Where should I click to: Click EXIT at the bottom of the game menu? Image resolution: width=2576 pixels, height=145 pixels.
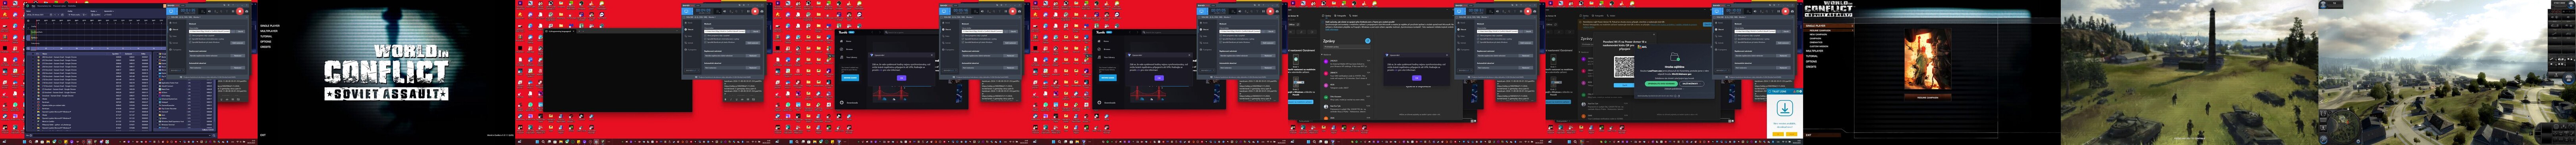click(x=263, y=135)
